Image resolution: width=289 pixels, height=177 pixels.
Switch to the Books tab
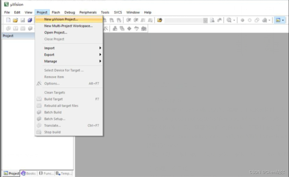(x=28, y=173)
